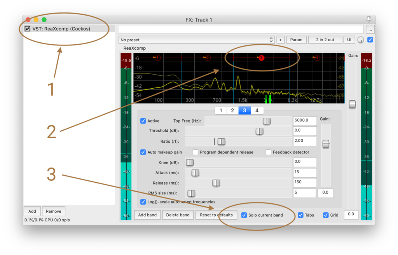Screen dimensions: 398x255
Task: Select band 1 marker in the spectrum graph
Action: (x=157, y=58)
